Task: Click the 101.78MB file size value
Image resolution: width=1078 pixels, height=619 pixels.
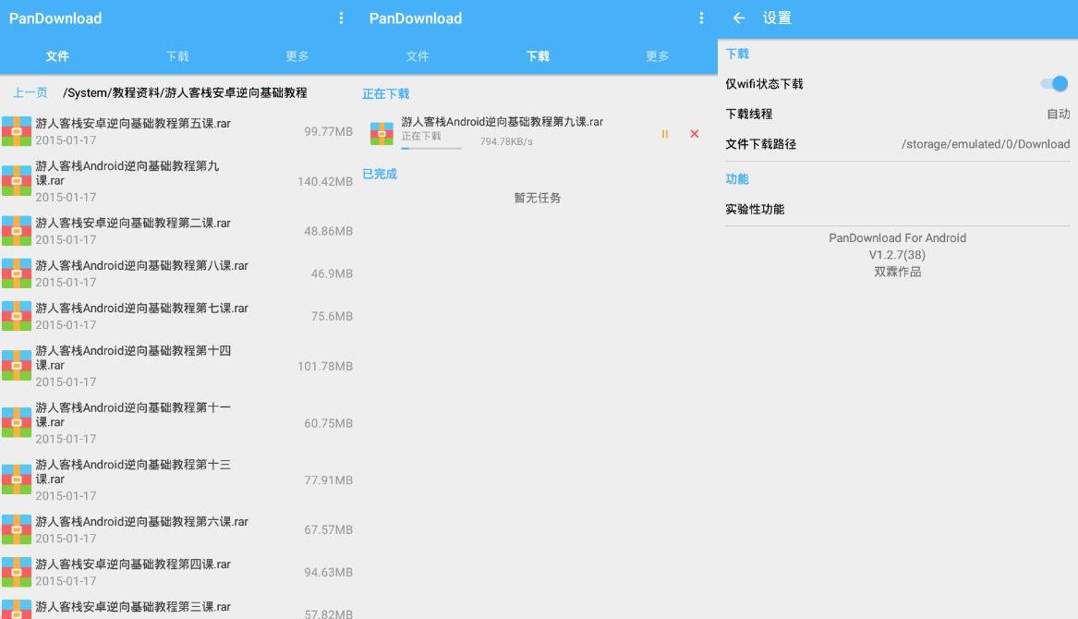Action: pos(325,366)
